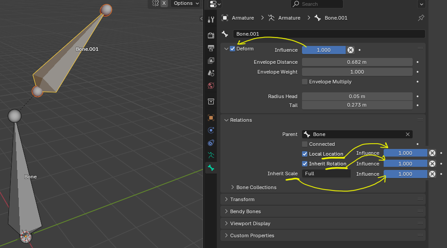Viewport: 447px width, 248px height.
Task: Open the Tool properties tab
Action: coord(211,19)
